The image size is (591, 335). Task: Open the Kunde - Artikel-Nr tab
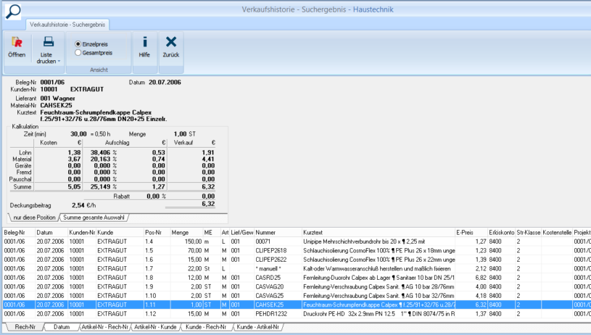pyautogui.click(x=258, y=327)
